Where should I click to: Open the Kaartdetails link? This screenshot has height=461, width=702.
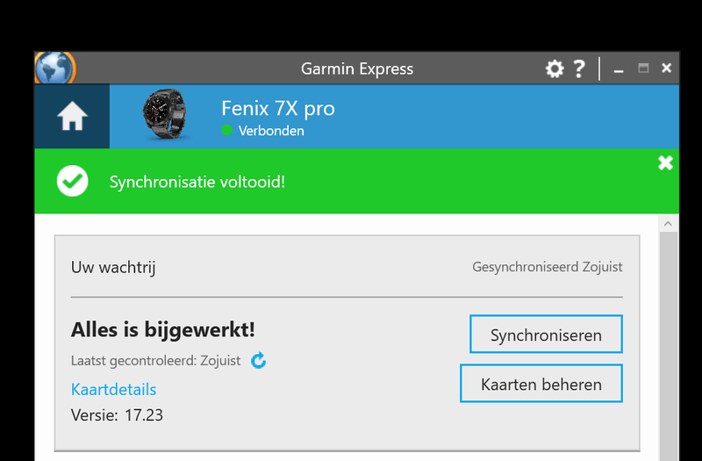(113, 388)
